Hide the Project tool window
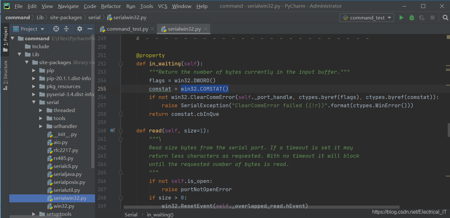Image resolution: width=450 pixels, height=218 pixels. (90, 29)
